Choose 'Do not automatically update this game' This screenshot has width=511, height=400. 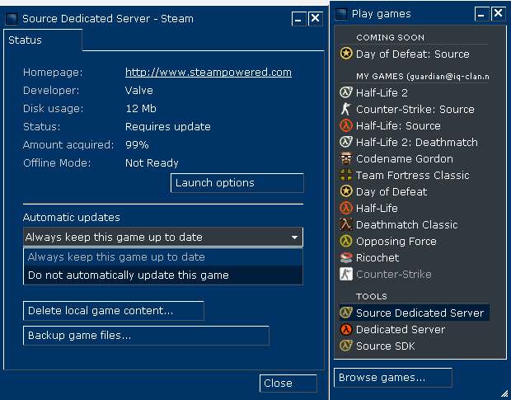163,275
